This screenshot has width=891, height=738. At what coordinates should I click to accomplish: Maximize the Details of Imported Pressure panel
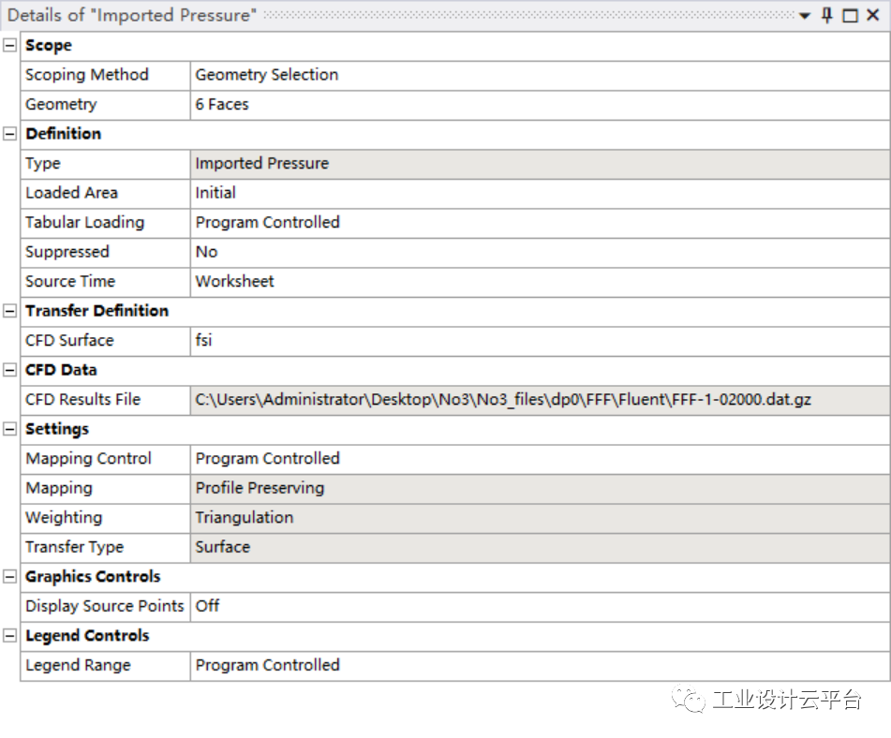[x=850, y=15]
